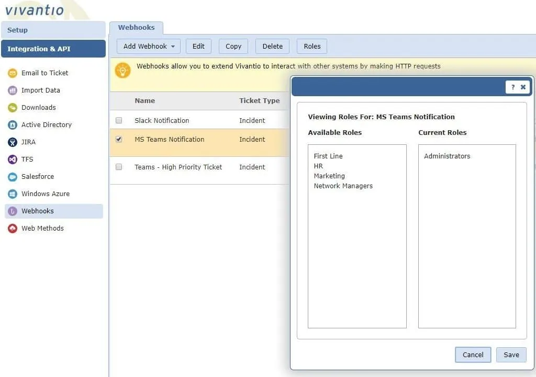Select the Integration & API section
Image resolution: width=536 pixels, height=377 pixels.
point(53,49)
